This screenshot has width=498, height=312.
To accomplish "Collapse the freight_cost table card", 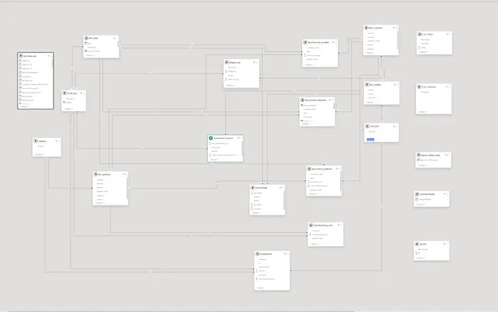I will (231, 85).
